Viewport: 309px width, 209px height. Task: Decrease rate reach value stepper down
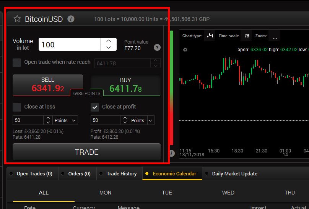pos(156,66)
